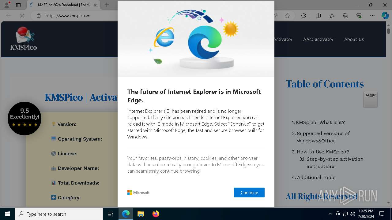Click the Microsoft logo in the dialog
The width and height of the screenshot is (392, 220).
pos(138,193)
